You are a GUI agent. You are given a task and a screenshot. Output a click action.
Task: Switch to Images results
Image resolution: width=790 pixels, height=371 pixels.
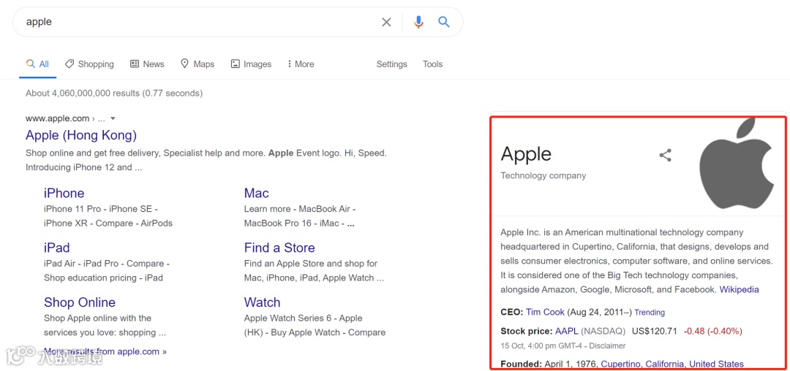point(251,64)
